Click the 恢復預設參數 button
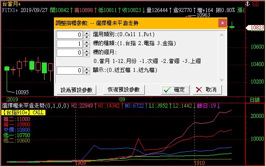 pyautogui.click(x=124, y=90)
